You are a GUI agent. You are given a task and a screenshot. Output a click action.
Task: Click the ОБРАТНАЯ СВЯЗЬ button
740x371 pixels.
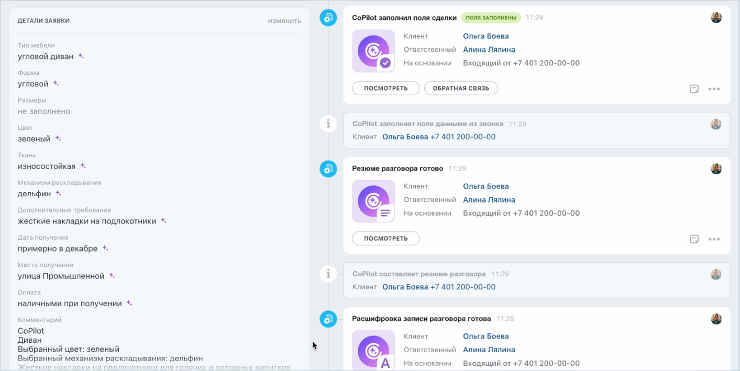pos(461,88)
